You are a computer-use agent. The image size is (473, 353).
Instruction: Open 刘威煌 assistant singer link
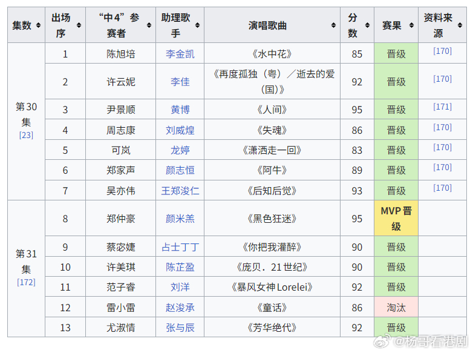click(180, 130)
